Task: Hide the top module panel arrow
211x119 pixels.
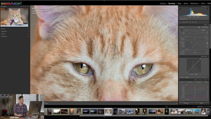Action: click(104, 1)
